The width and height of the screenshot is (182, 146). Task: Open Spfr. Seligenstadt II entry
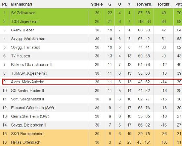pyautogui.click(x=27, y=99)
